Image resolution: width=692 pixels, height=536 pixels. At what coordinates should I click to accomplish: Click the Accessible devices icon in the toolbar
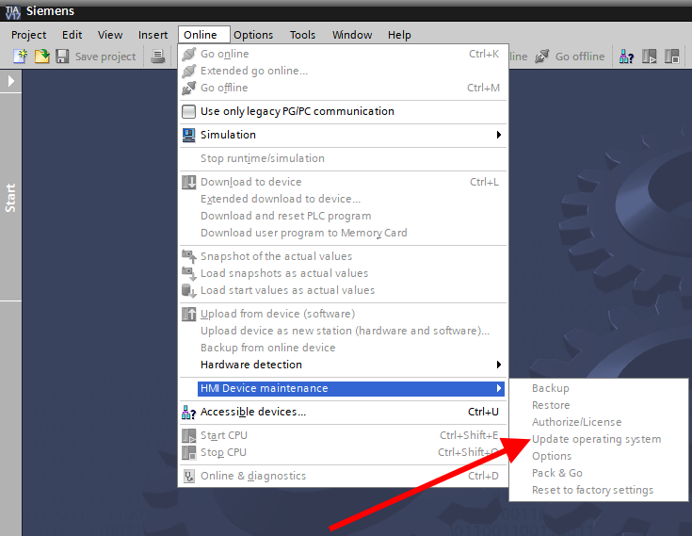tap(626, 57)
